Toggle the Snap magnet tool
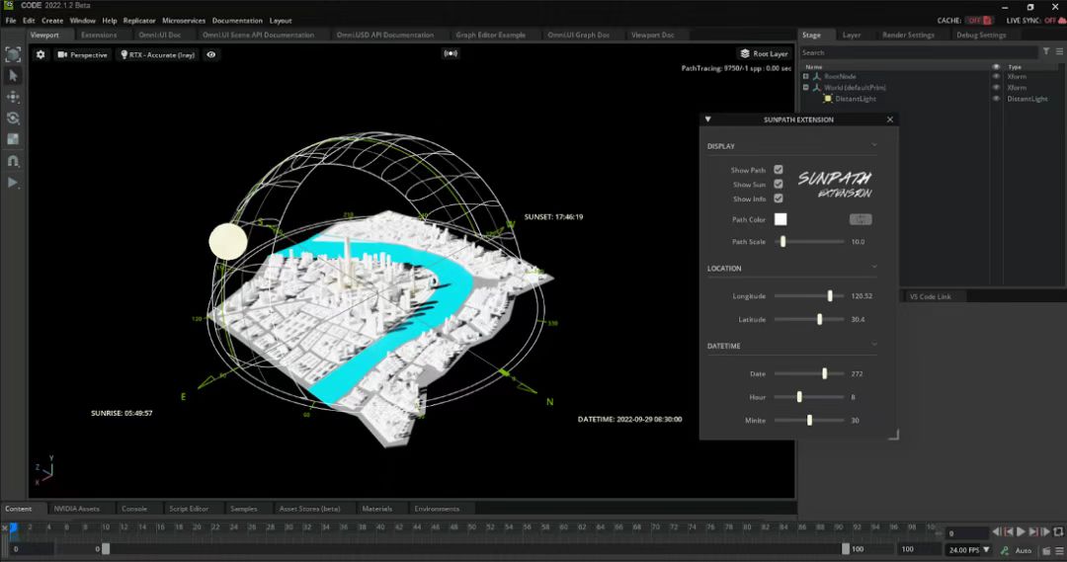Viewport: 1067px width, 562px height. point(13,161)
